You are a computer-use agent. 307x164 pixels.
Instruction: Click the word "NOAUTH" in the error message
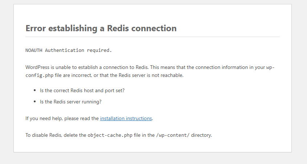pos(34,50)
